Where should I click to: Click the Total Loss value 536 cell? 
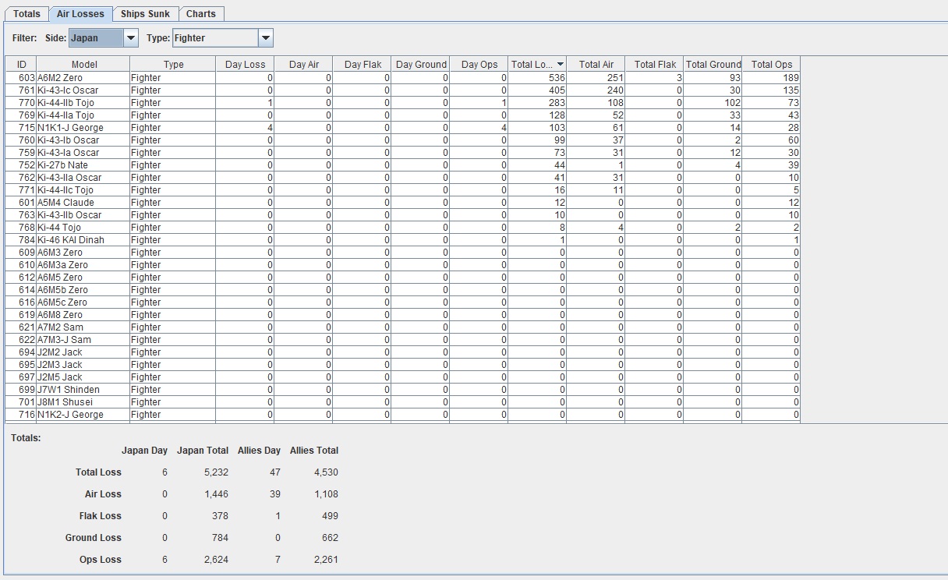coord(537,78)
